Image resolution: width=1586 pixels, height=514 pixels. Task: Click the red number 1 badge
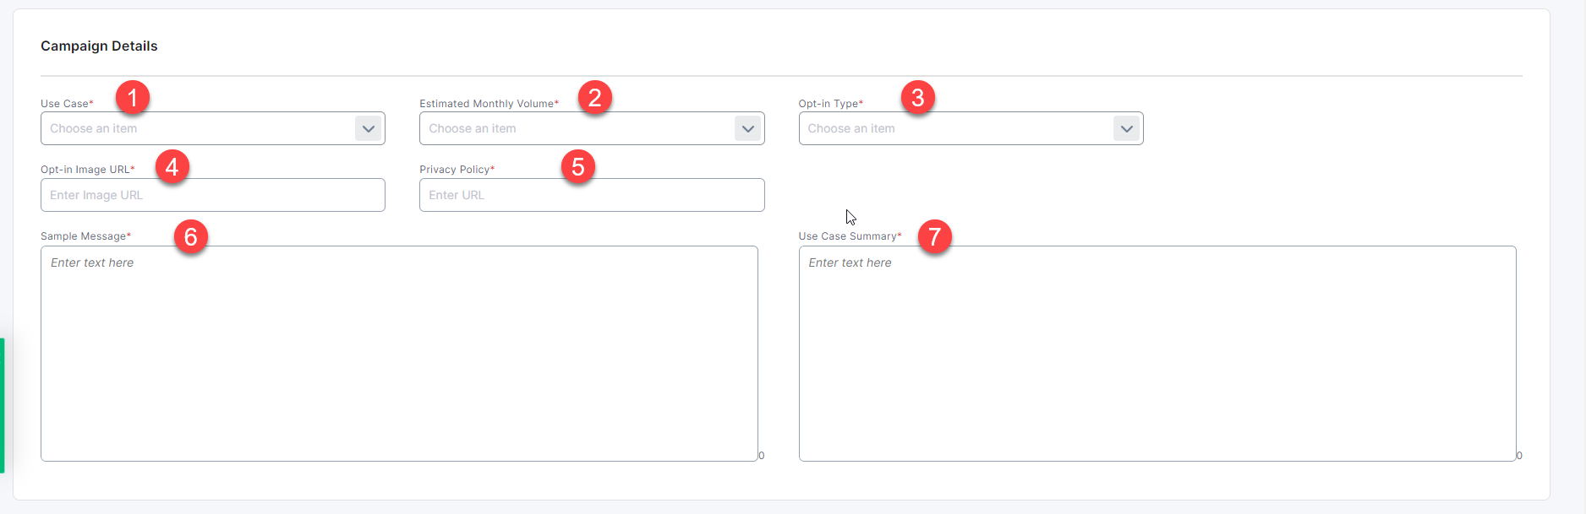[133, 98]
